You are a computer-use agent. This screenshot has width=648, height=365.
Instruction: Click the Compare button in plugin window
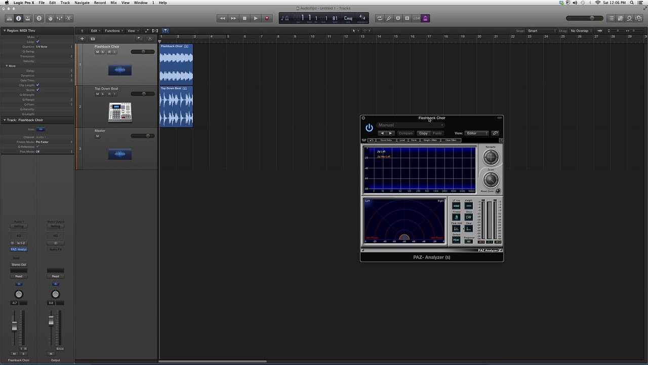point(406,133)
